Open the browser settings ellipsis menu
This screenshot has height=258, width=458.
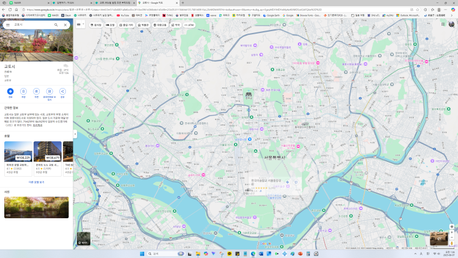[x=445, y=10]
